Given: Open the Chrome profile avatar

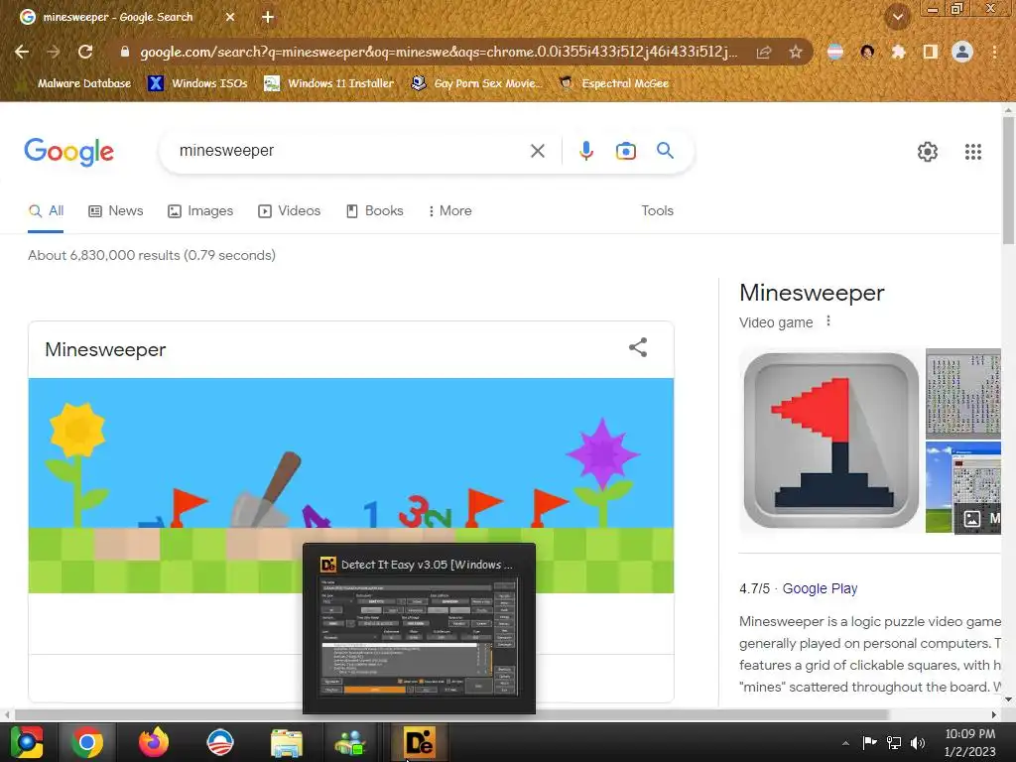Looking at the screenshot, I should coord(962,52).
